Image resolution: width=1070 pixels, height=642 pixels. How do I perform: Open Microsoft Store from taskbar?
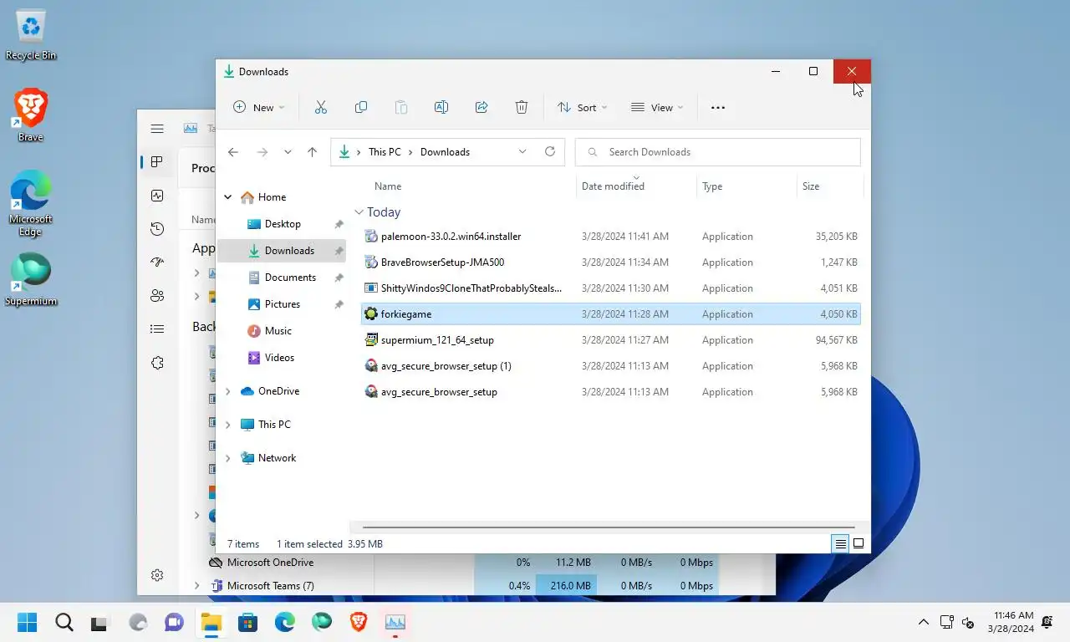[x=247, y=622]
